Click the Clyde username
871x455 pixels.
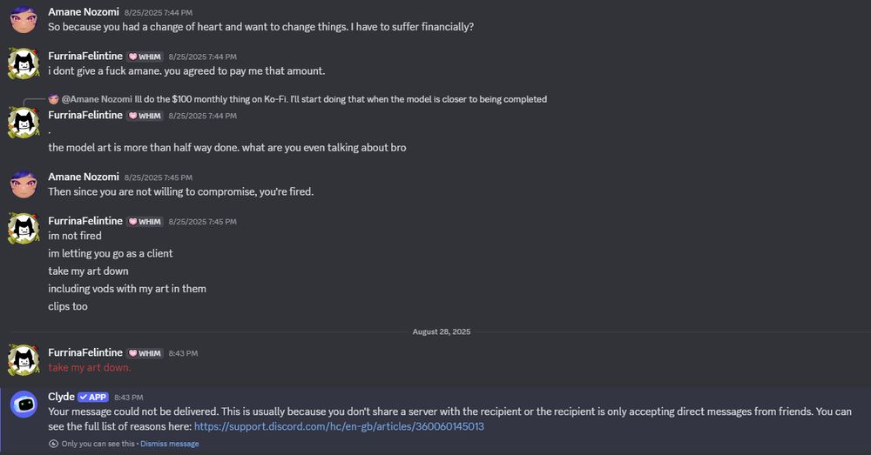click(61, 397)
